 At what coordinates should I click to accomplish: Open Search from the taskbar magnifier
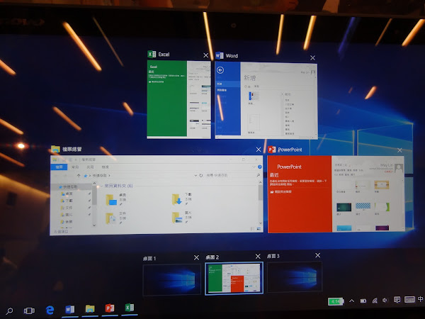tap(9, 311)
